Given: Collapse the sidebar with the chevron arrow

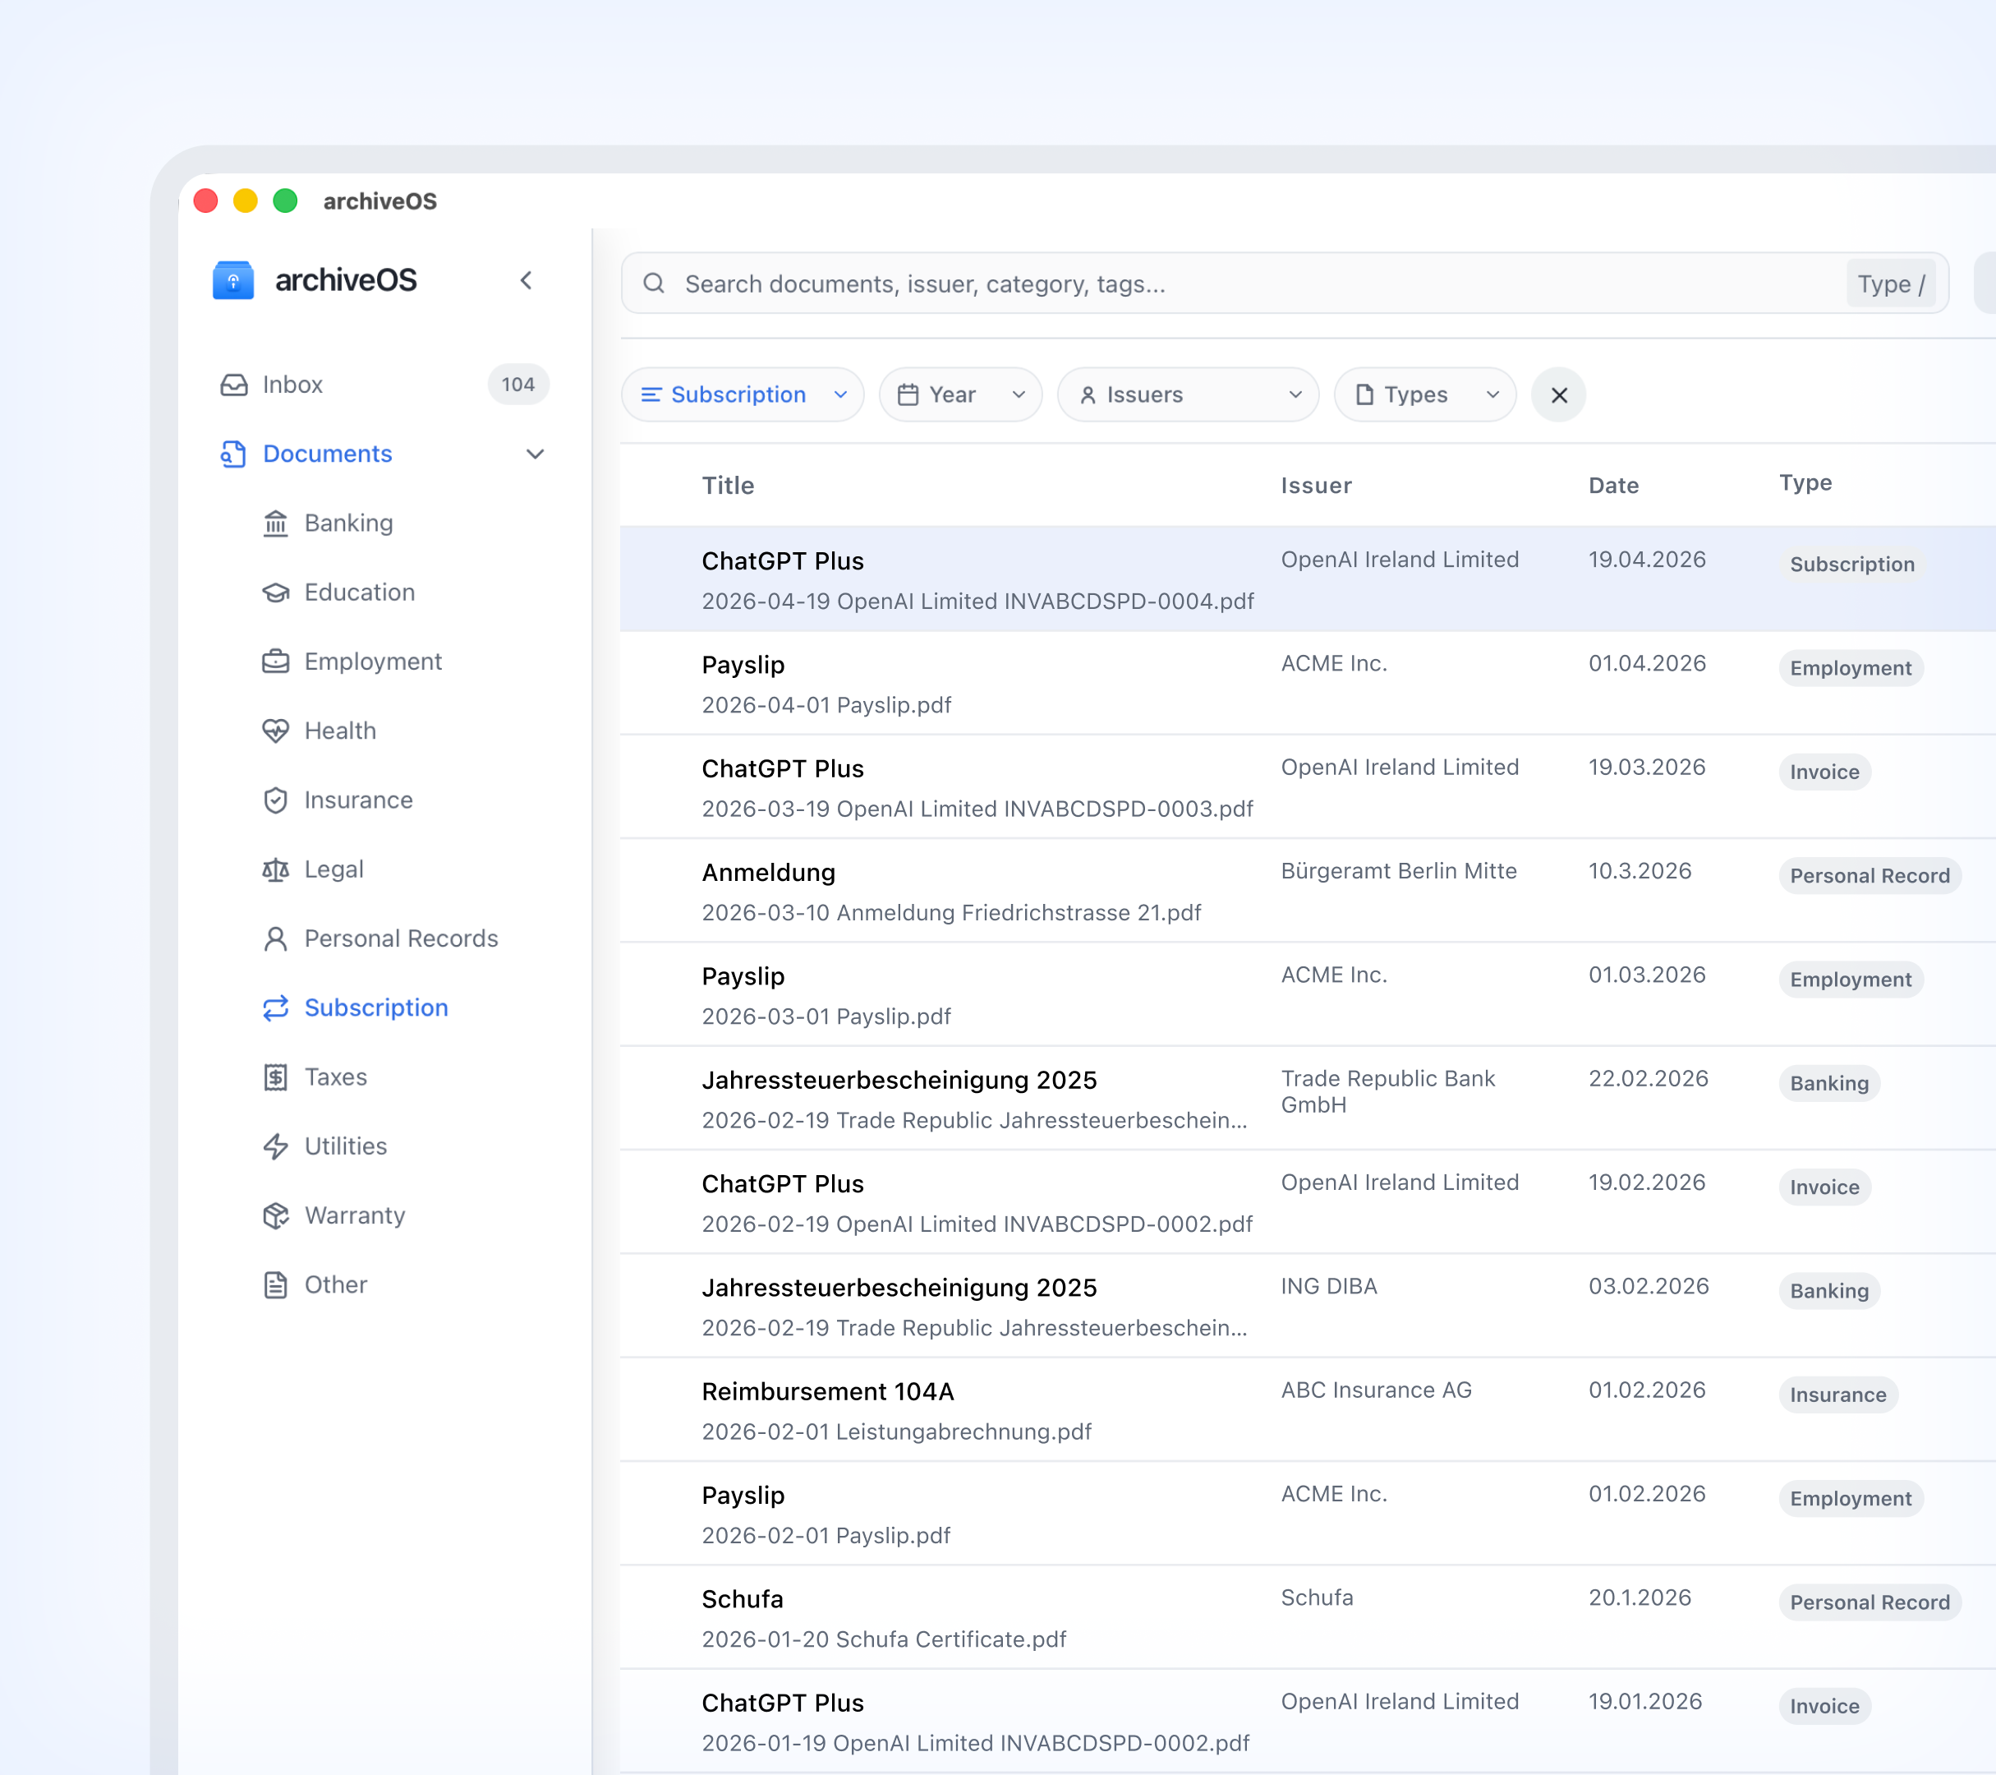Looking at the screenshot, I should tap(527, 280).
